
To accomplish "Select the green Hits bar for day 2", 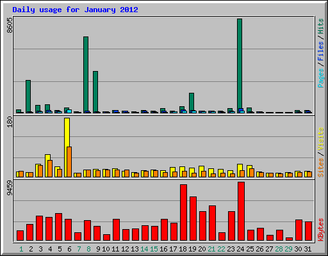I will tap(28, 96).
